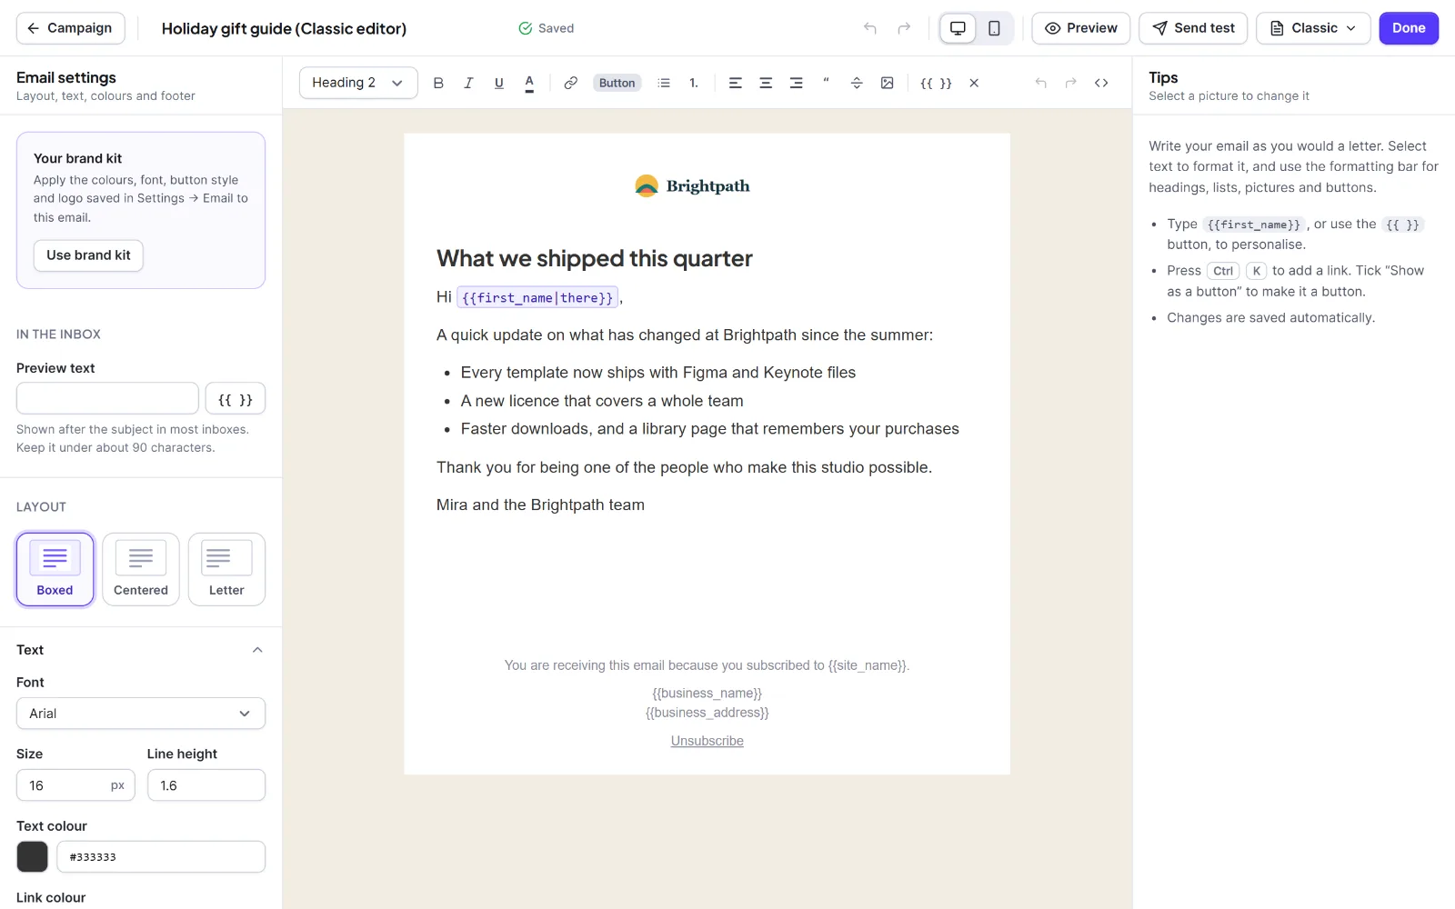Insert a numbered list
The height and width of the screenshot is (909, 1455).
pos(694,83)
